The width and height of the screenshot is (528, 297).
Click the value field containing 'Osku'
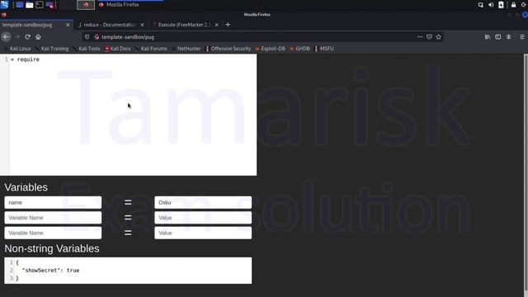[x=203, y=202]
